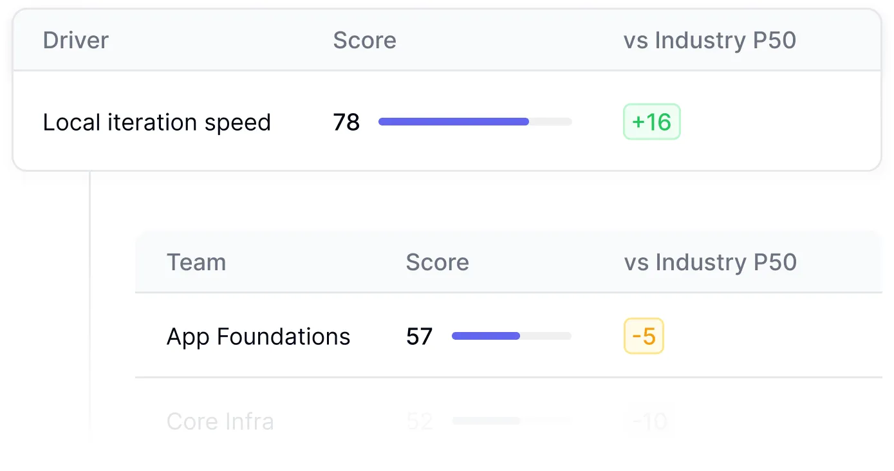Image resolution: width=894 pixels, height=471 pixels.
Task: Click the Driver column header
Action: point(75,41)
